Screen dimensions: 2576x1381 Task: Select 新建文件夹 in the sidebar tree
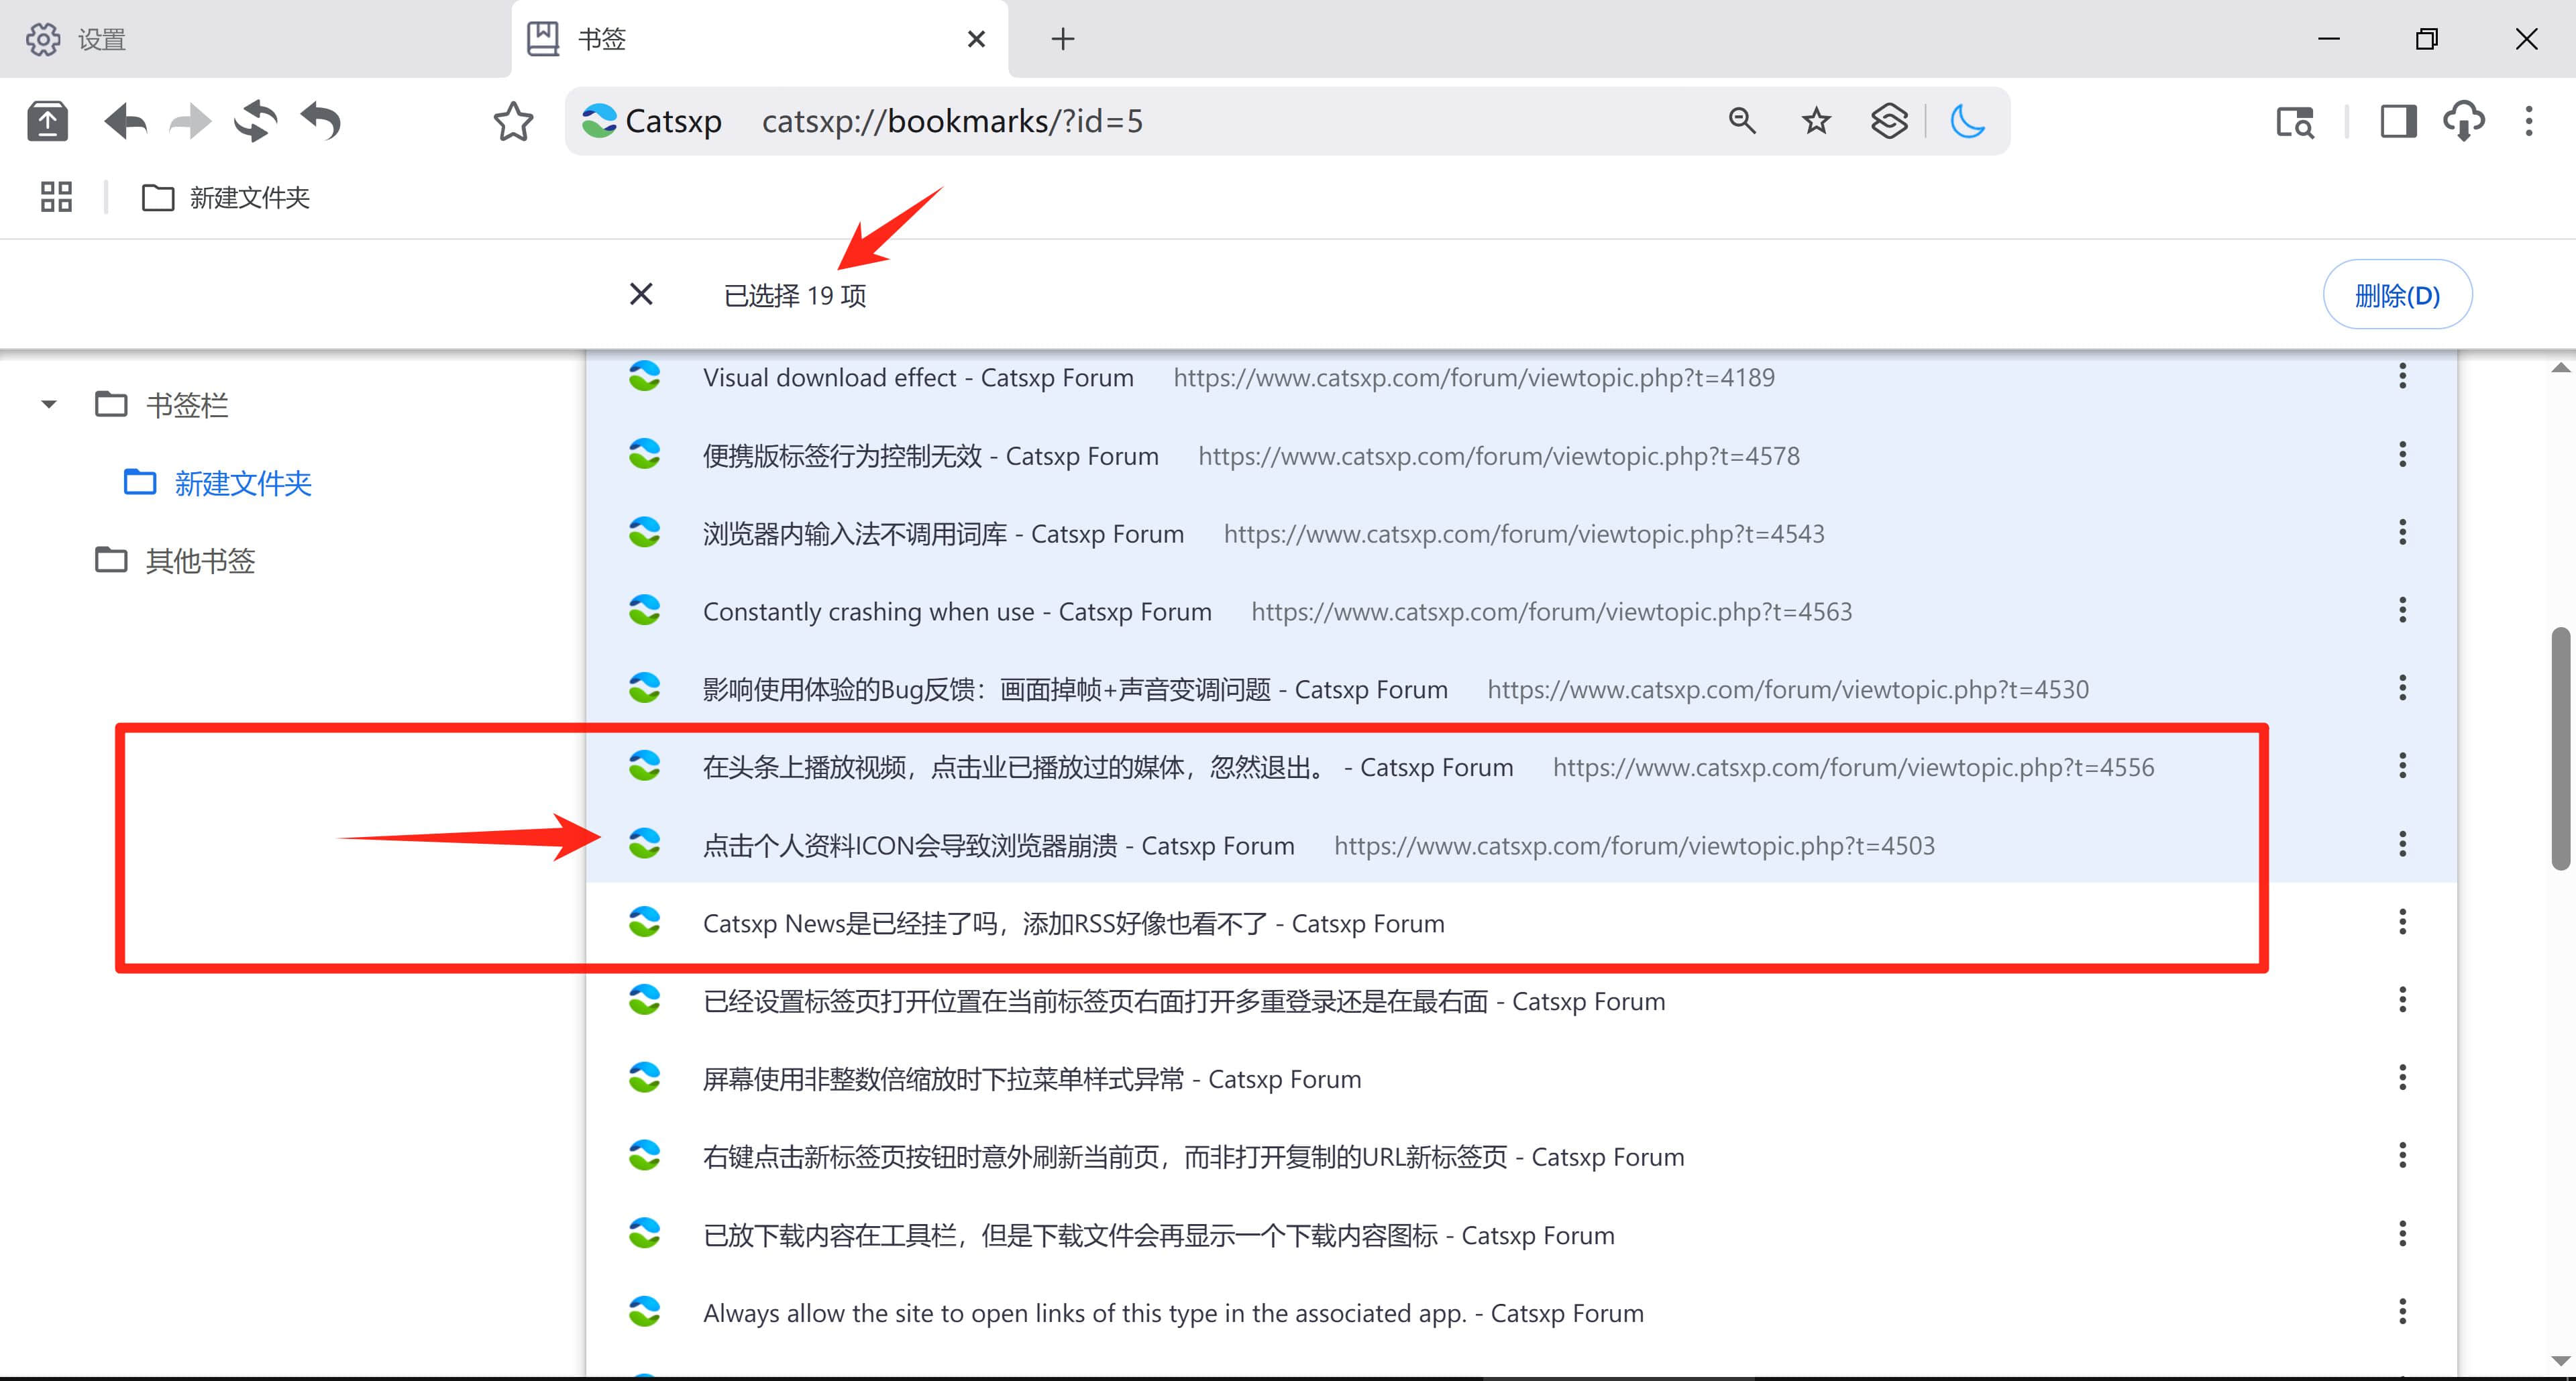pyautogui.click(x=218, y=483)
